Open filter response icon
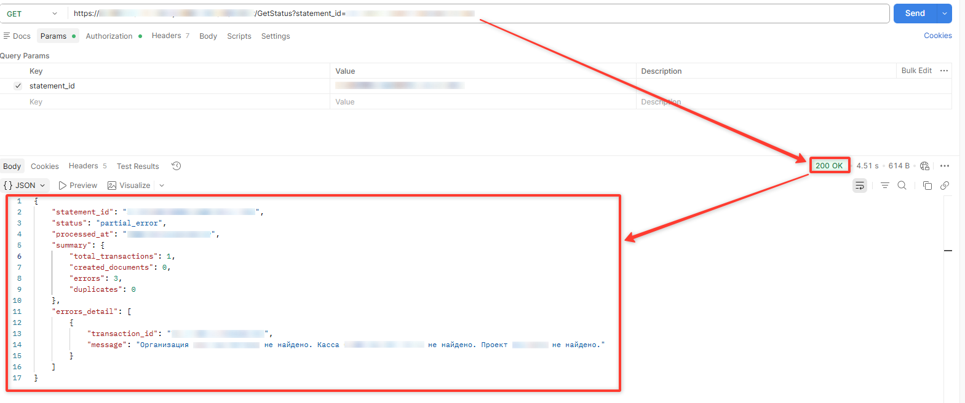Viewport: 965px width, 403px height. tap(885, 186)
